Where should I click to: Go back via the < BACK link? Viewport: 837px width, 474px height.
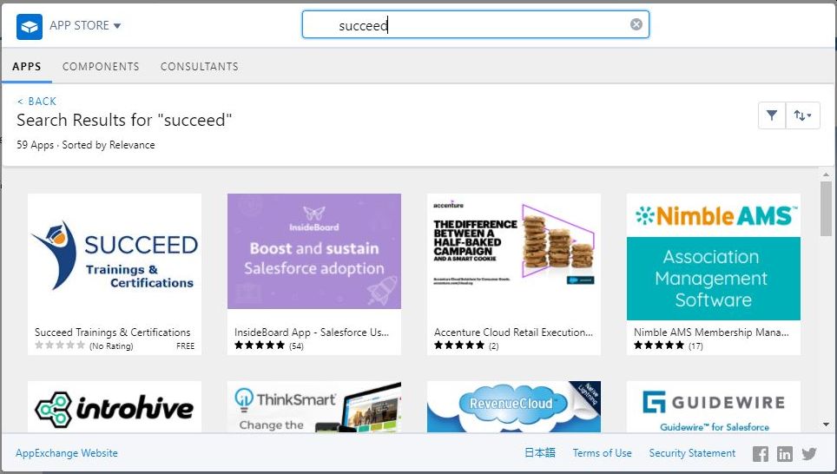pyautogui.click(x=36, y=102)
